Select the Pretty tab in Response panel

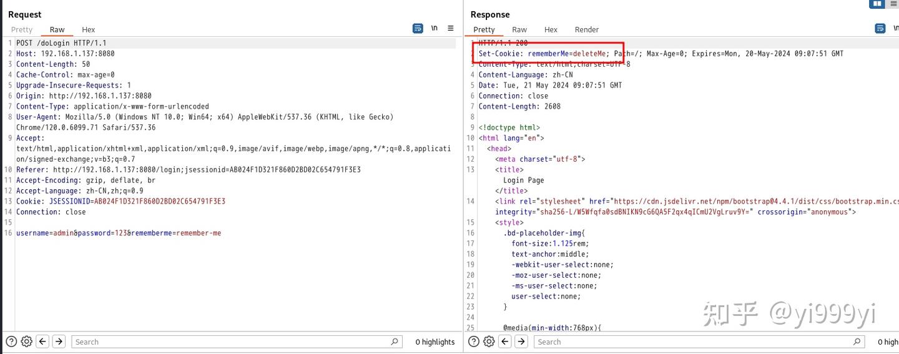484,29
